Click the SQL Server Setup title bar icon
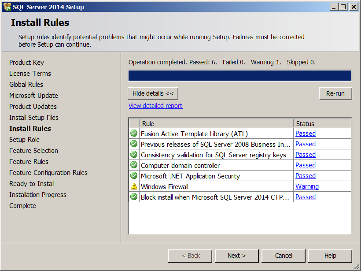This screenshot has height=271, width=361. (x=7, y=7)
